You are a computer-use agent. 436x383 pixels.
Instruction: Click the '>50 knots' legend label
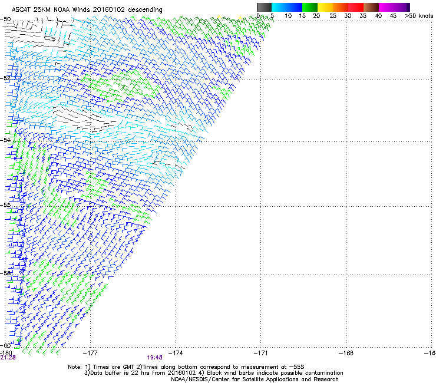(419, 16)
